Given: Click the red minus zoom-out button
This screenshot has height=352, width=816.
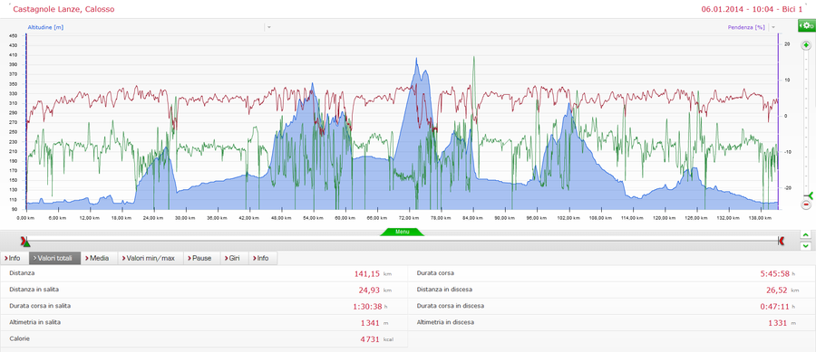Looking at the screenshot, I should (x=807, y=204).
